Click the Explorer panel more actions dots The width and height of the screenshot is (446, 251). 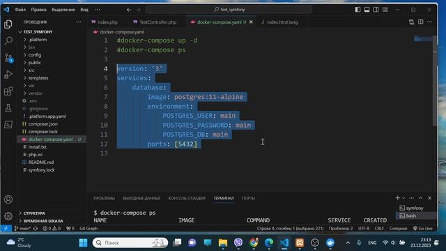pyautogui.click(x=78, y=22)
